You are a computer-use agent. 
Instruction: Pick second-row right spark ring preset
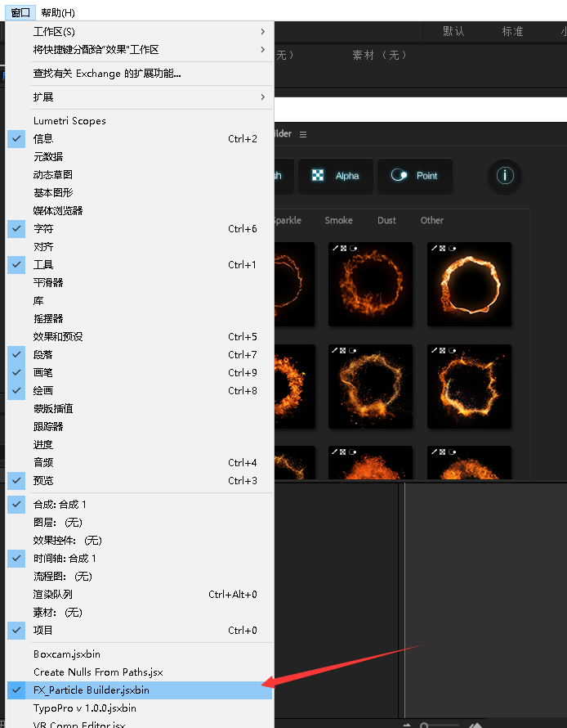point(469,386)
